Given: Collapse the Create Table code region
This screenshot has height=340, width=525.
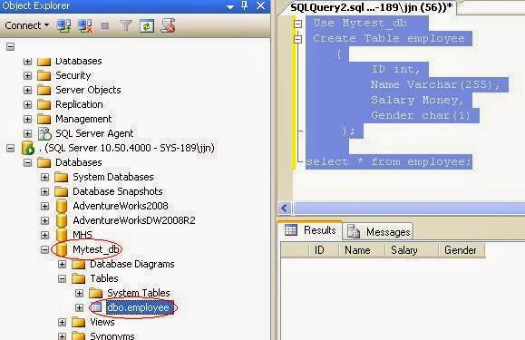Looking at the screenshot, I should 297,39.
